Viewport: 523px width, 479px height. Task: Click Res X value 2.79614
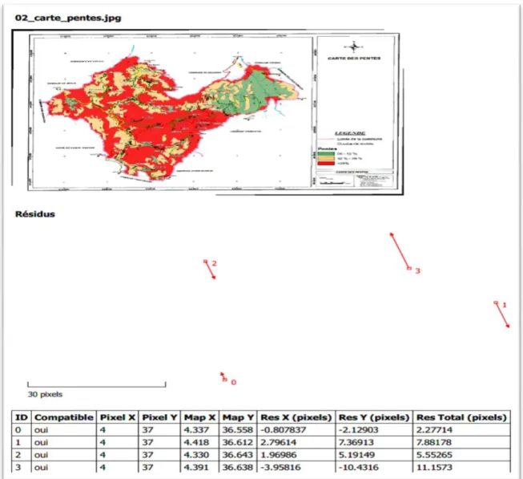pos(278,442)
